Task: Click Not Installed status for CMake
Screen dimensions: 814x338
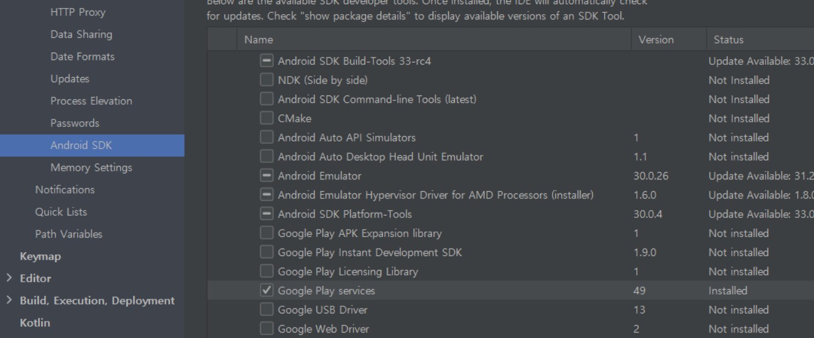Action: [739, 118]
